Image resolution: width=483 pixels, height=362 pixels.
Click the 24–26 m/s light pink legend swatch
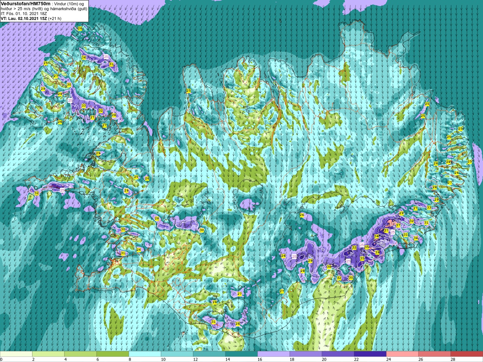coord(402,354)
